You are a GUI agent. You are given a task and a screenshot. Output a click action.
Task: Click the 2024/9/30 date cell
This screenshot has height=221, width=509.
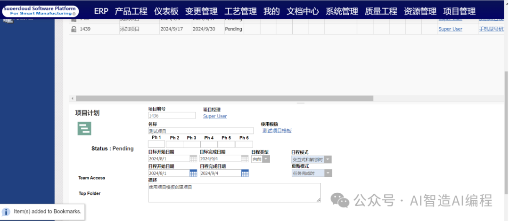[x=208, y=29]
